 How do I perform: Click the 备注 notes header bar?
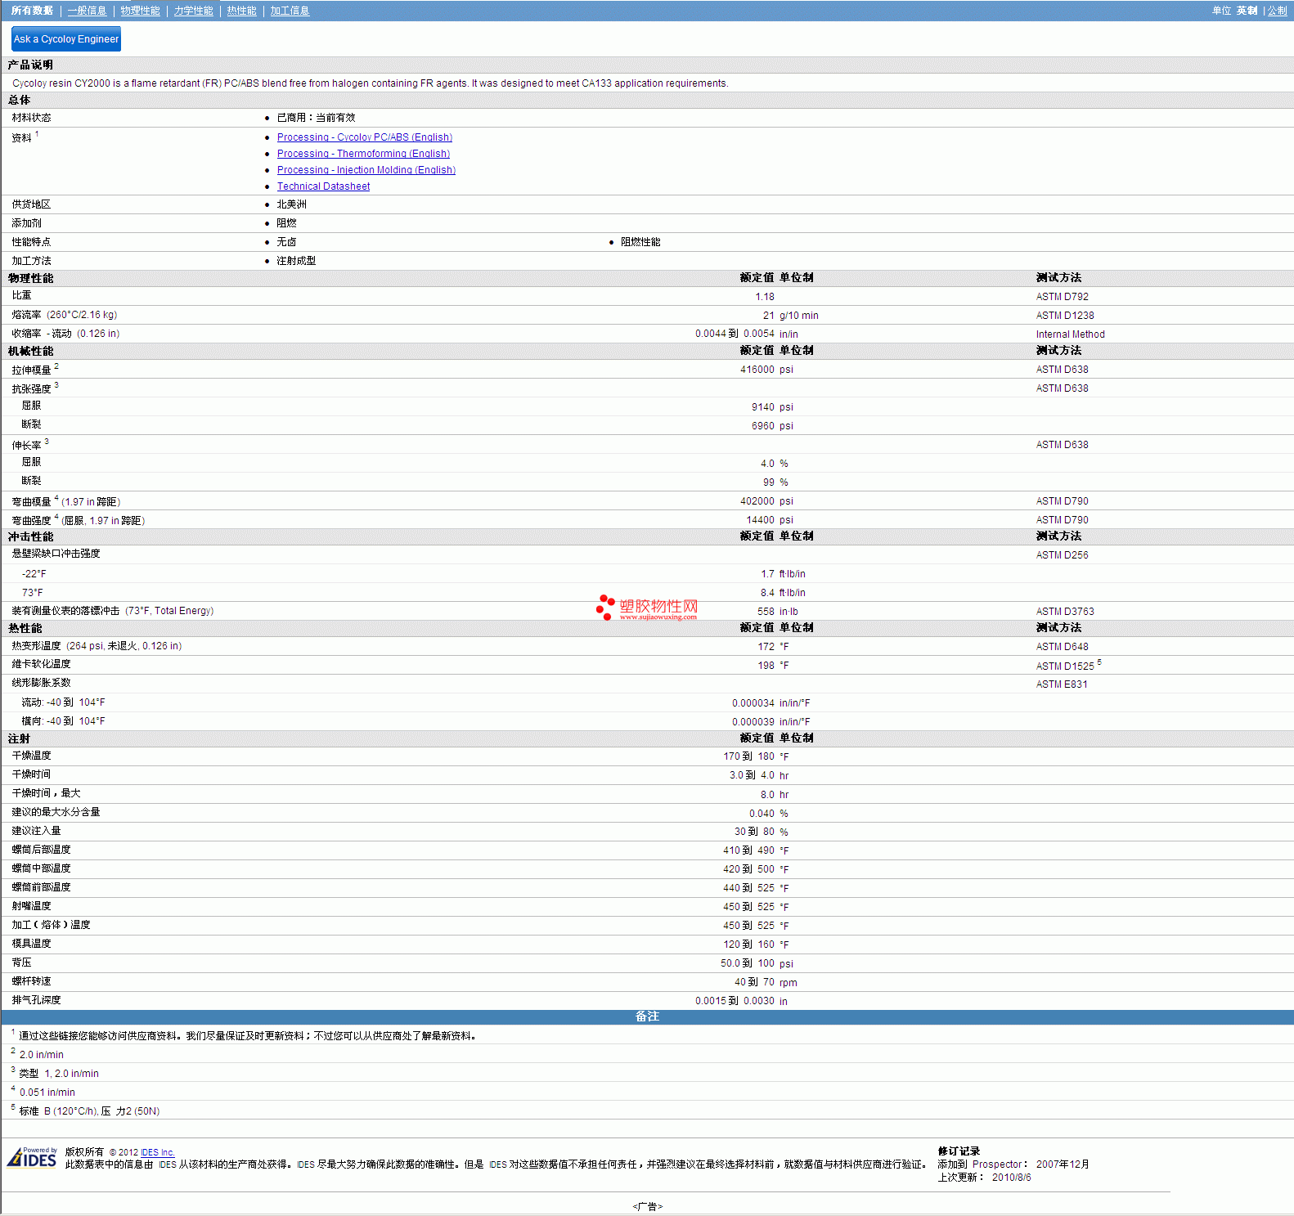tap(647, 1016)
